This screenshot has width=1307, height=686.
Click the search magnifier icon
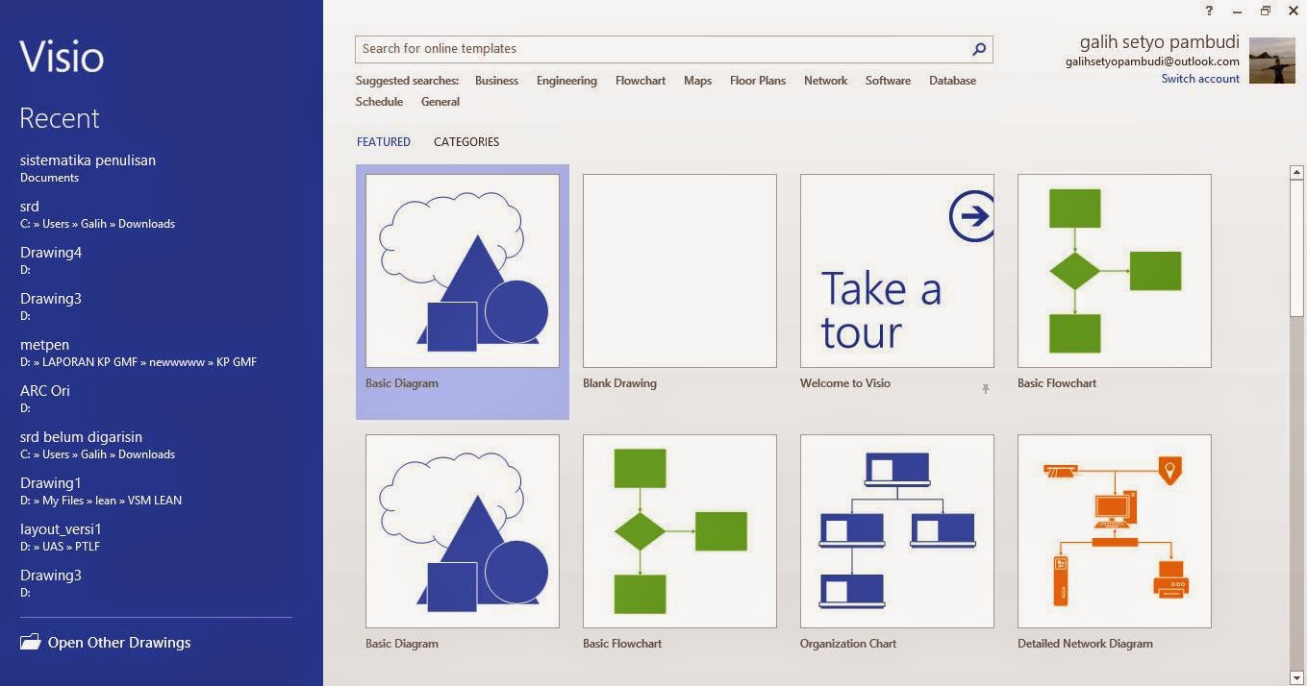(979, 49)
